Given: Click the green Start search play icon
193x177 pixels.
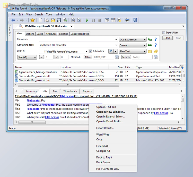Looking at the screenshot, I should [x=87, y=20].
